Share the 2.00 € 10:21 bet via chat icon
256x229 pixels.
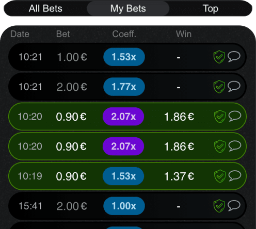[234, 86]
